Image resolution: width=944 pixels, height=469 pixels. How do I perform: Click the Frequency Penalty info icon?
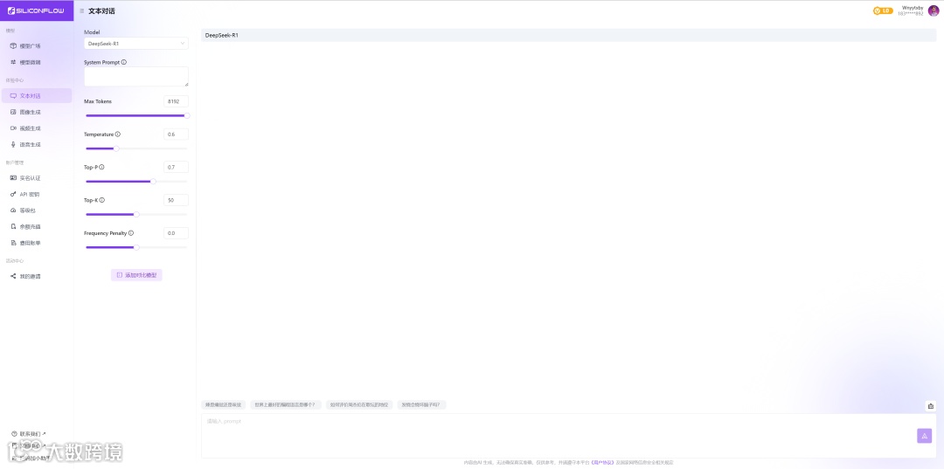click(x=130, y=232)
